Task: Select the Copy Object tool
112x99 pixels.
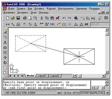Action: tap(5, 37)
